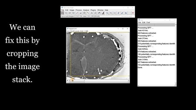Click the Log window scrollbar up arrow
The width and height of the screenshot is (196, 110).
176,24
